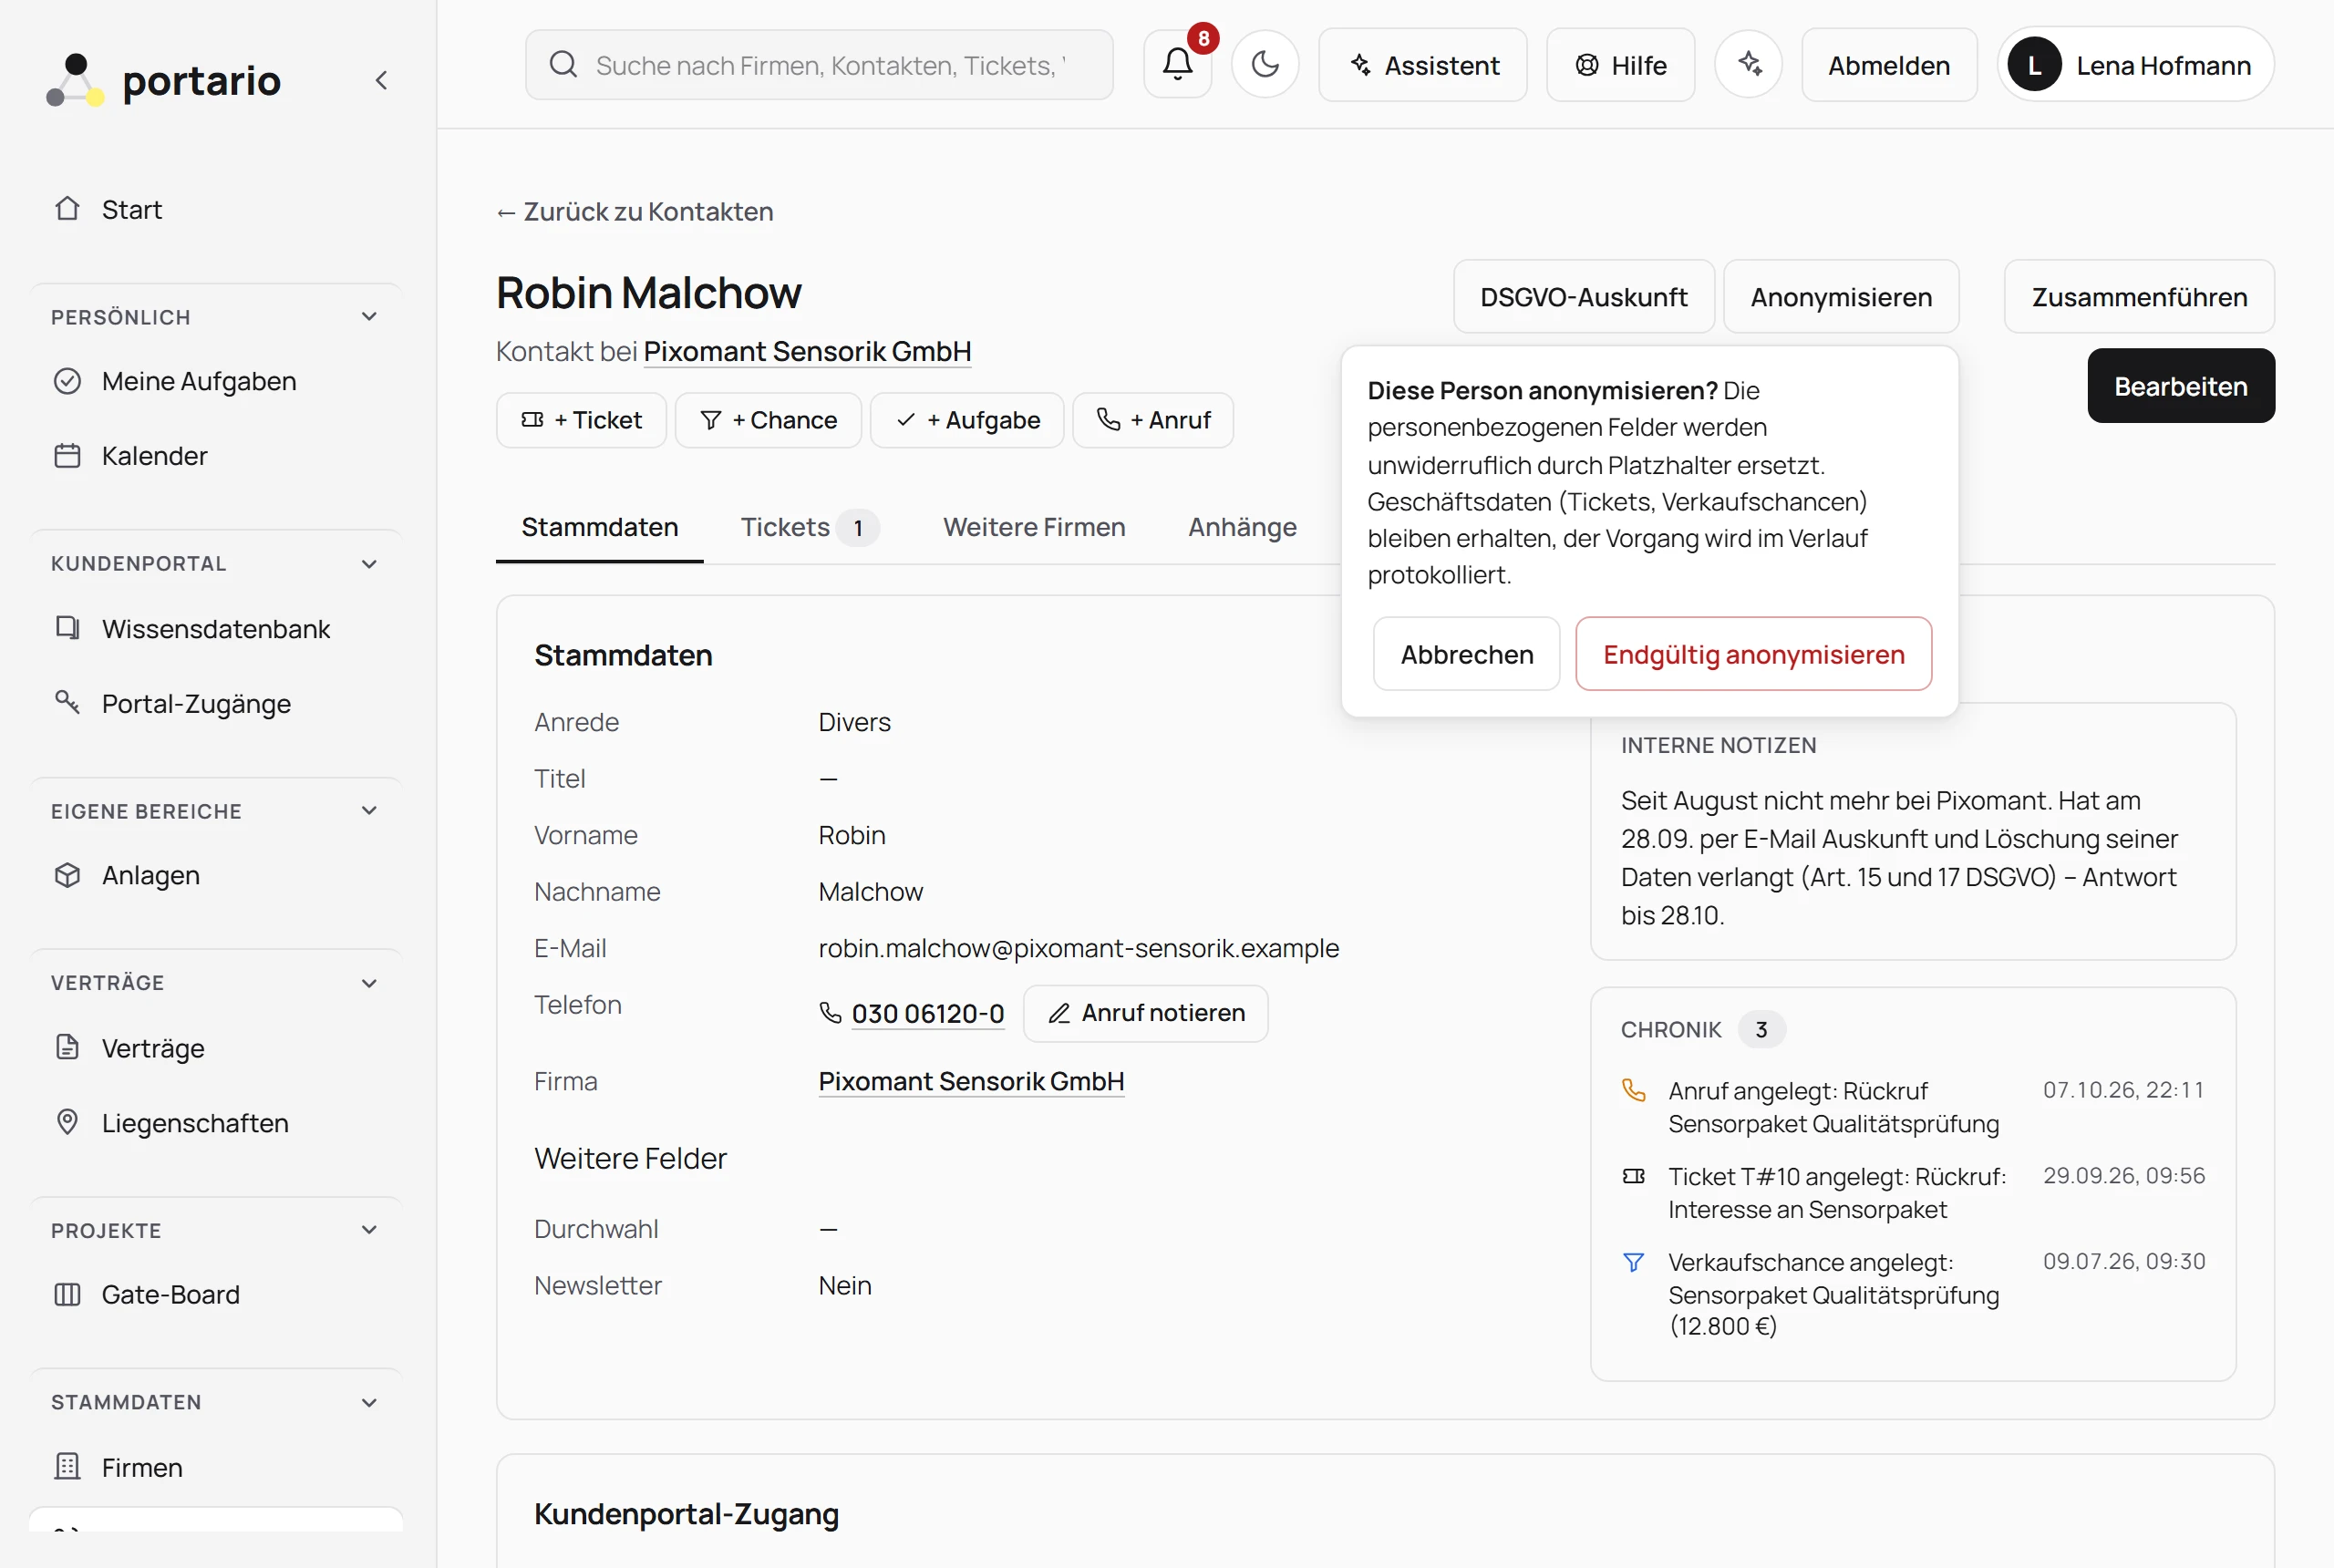Open Wissensdatenbank

tap(216, 629)
